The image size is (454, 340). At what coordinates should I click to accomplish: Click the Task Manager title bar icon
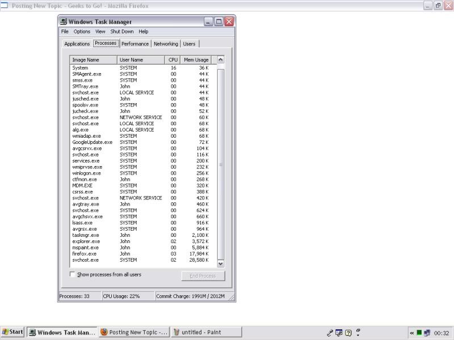[x=63, y=22]
